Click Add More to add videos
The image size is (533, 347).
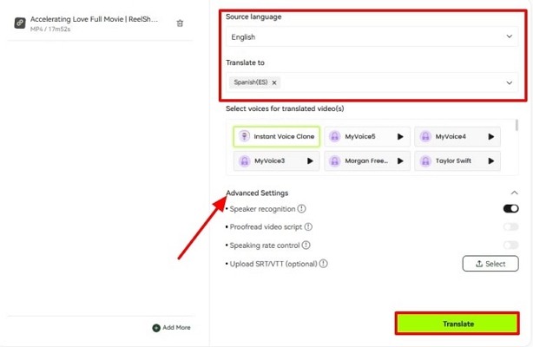(171, 328)
